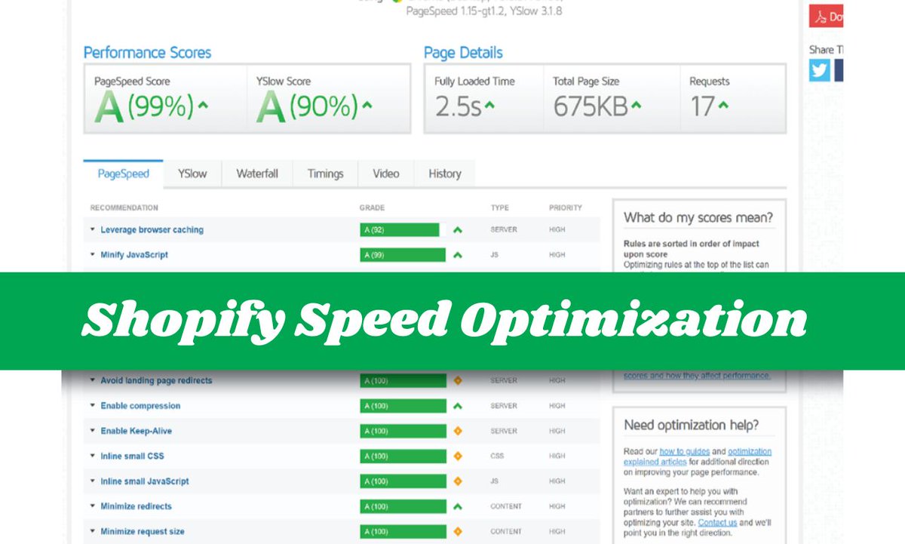Click YSlow Score up arrow indicator
Viewport: 905px width, 544px height.
coord(367,106)
